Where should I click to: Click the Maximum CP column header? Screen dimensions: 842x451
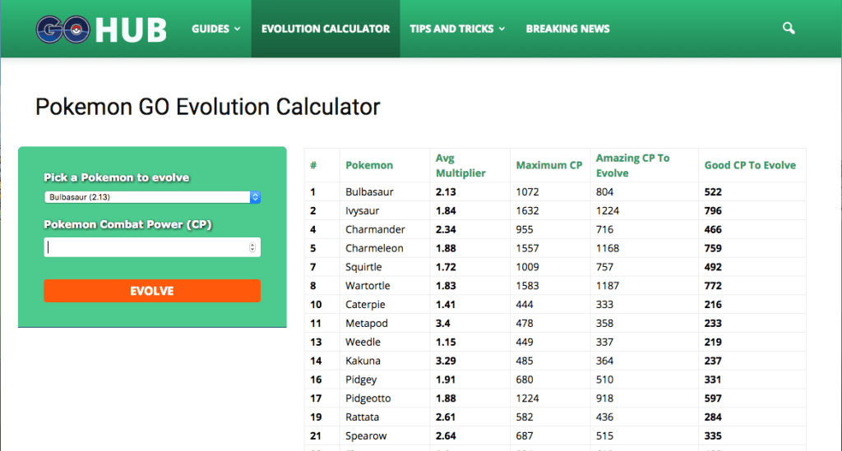point(548,165)
